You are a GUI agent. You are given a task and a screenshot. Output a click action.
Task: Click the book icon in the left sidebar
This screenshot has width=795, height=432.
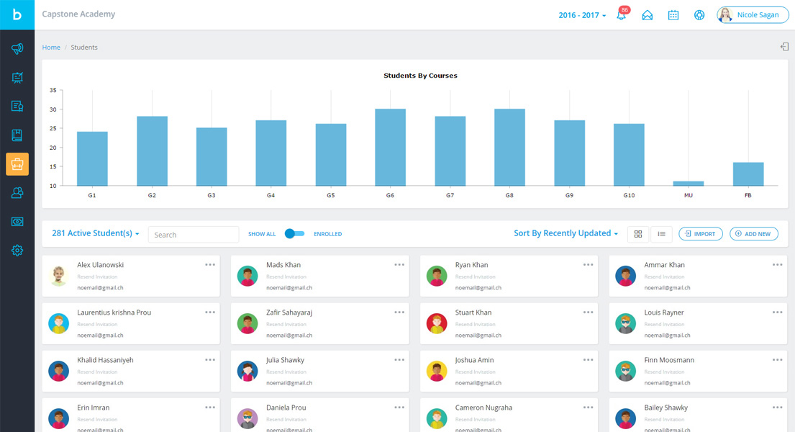[17, 135]
